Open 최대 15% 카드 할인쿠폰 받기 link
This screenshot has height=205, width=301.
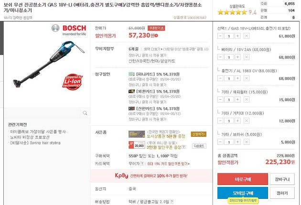click(x=168, y=164)
